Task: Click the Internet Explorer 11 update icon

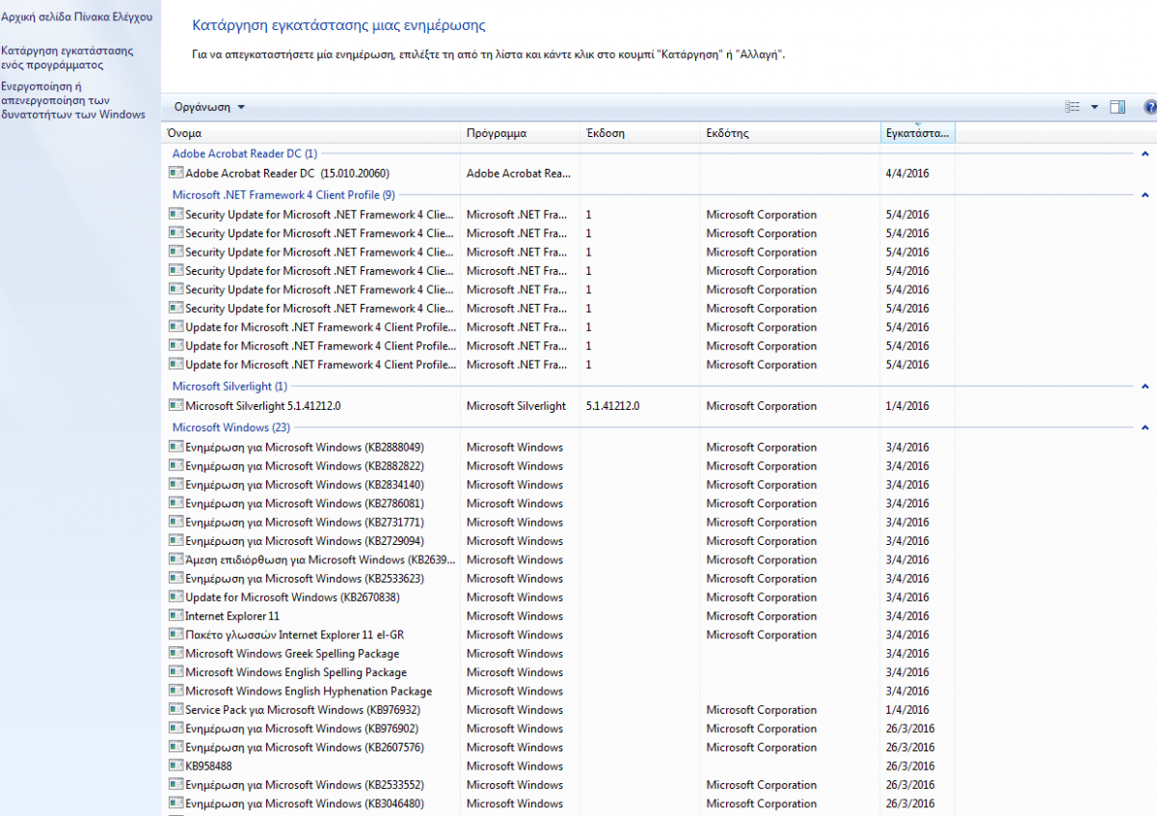Action: (x=175, y=616)
